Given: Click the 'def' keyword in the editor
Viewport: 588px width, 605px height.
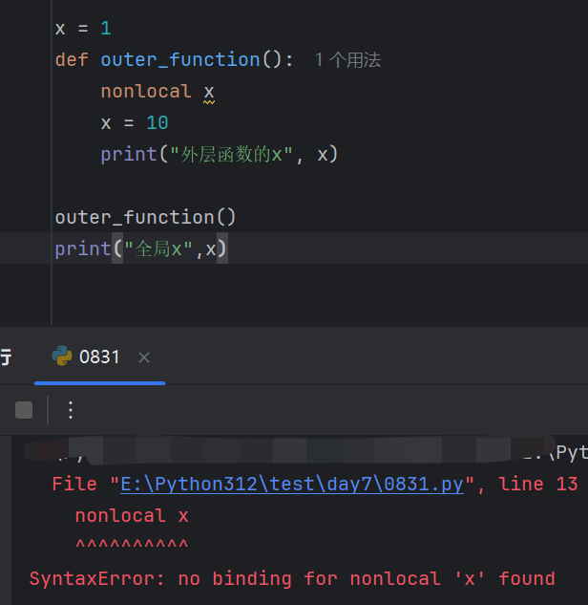Looking at the screenshot, I should 72,60.
